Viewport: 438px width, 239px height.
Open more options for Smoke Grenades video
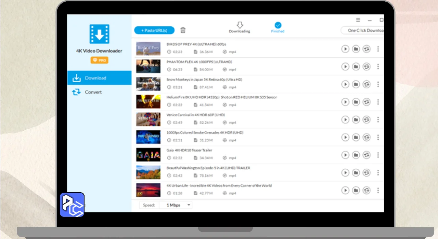pyautogui.click(x=378, y=137)
